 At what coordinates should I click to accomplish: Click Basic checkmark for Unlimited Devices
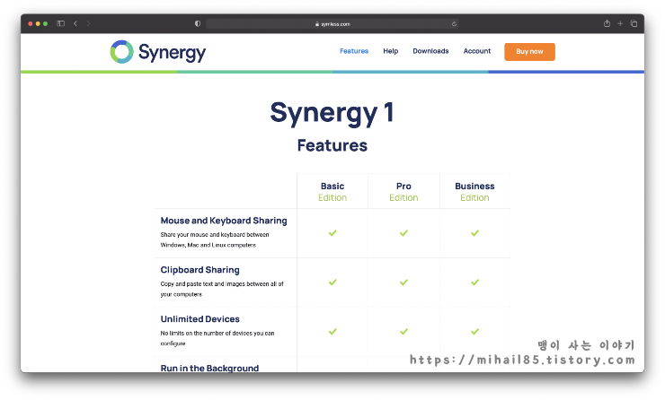332,332
